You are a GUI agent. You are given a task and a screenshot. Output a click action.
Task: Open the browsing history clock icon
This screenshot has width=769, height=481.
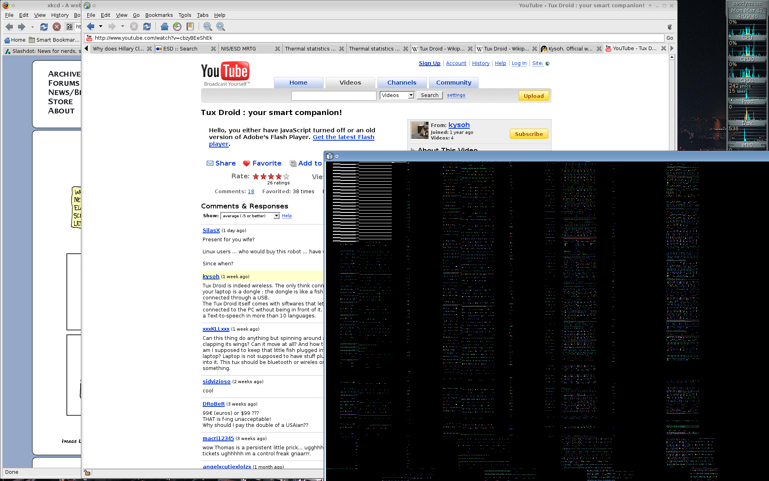point(177,26)
